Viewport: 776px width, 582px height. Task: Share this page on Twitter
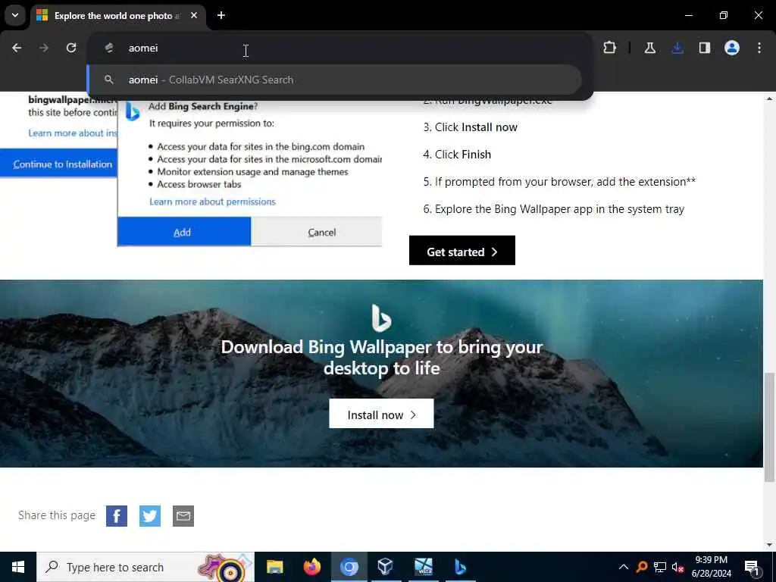[150, 516]
